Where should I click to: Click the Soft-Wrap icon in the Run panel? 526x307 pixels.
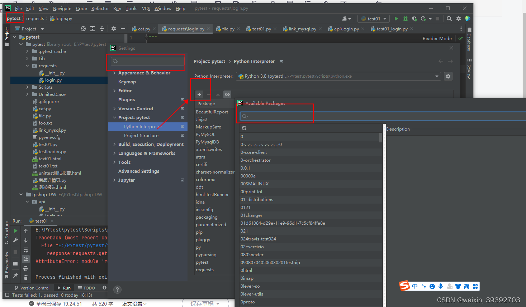click(x=25, y=250)
